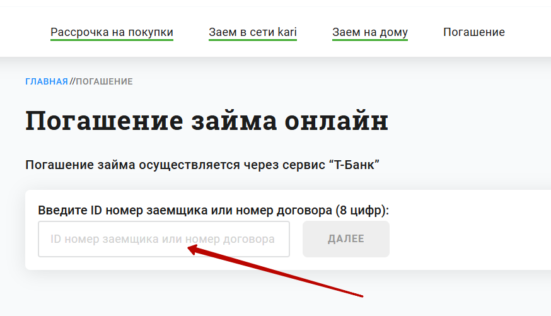Click the red arrow's pointed head
This screenshot has width=551, height=316.
click(192, 250)
